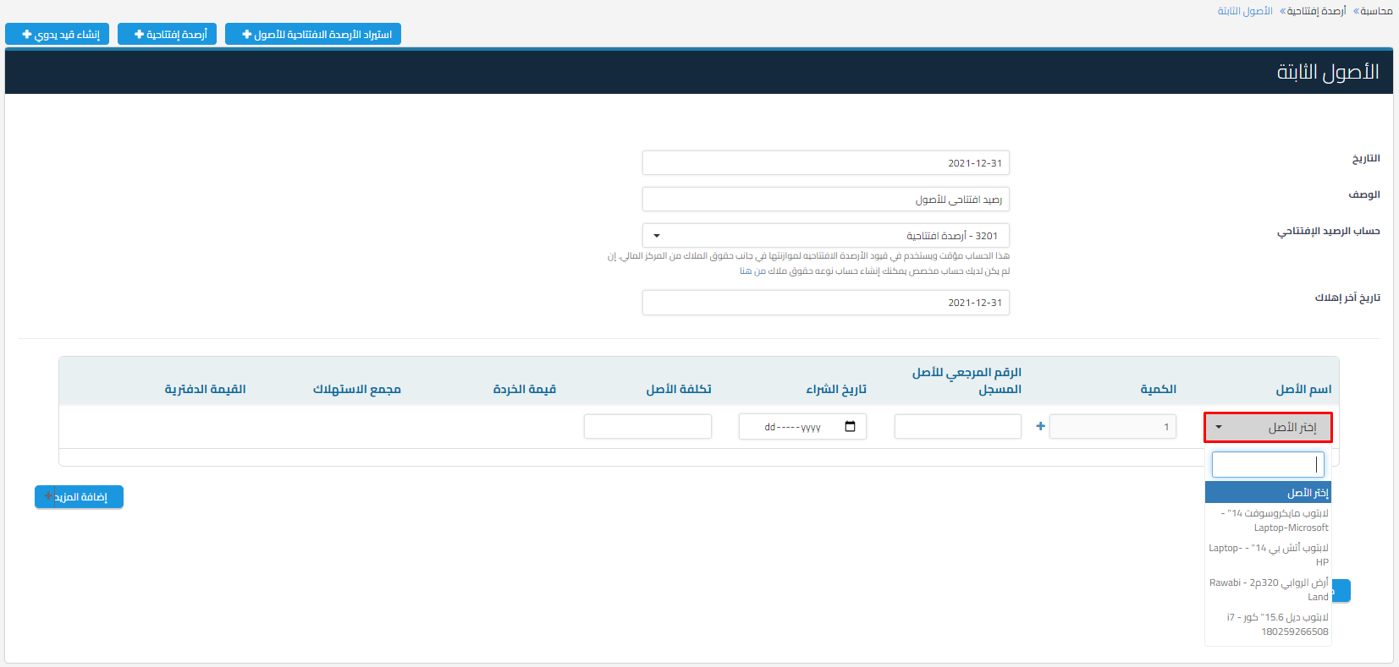Click the asset cost input field
The image size is (1399, 667).
tap(647, 427)
